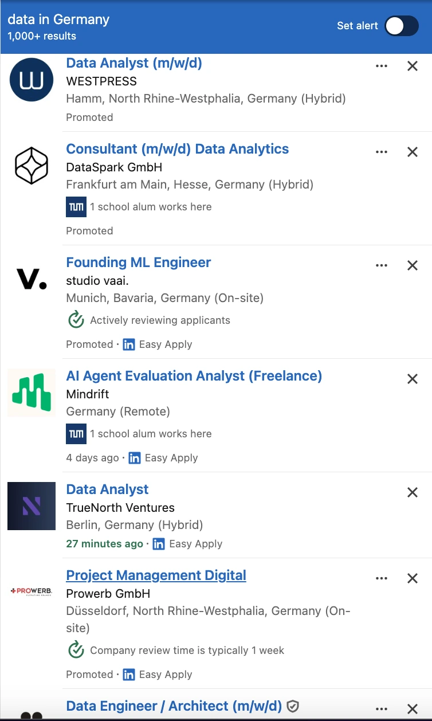Dismiss the Mindrift AI Agent job
Image resolution: width=432 pixels, height=721 pixels.
(x=412, y=379)
